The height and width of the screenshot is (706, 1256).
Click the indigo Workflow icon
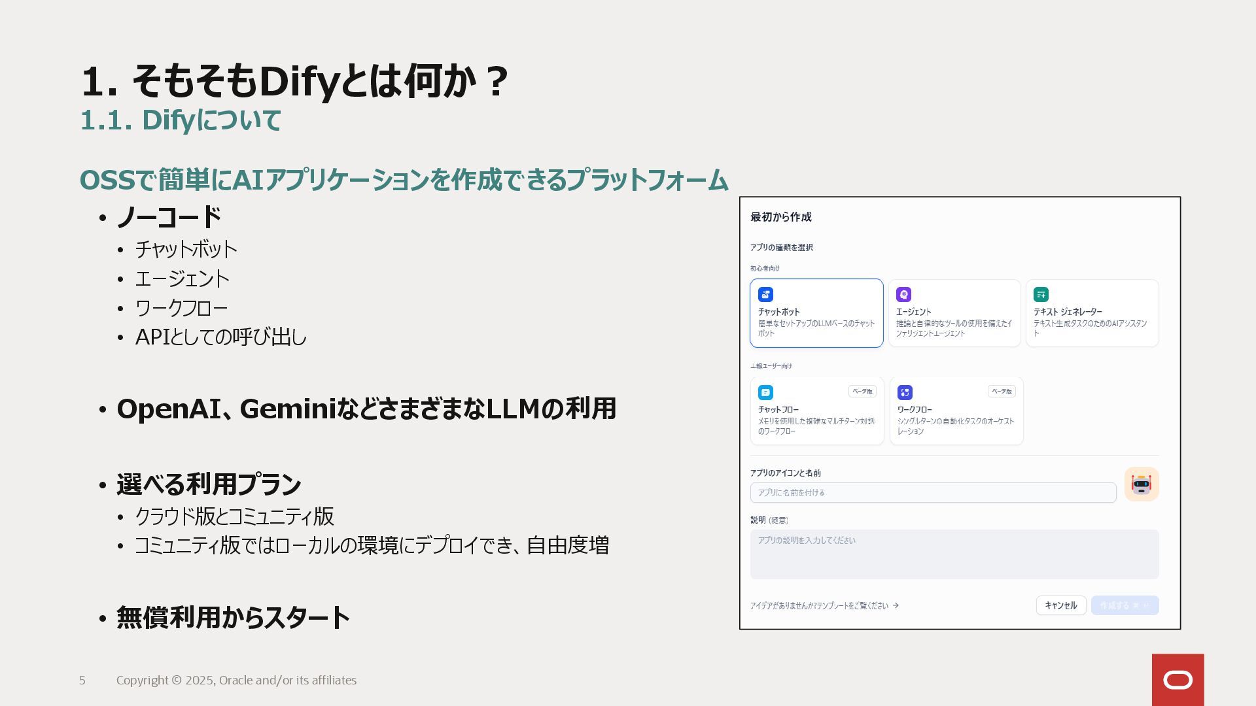(x=905, y=392)
